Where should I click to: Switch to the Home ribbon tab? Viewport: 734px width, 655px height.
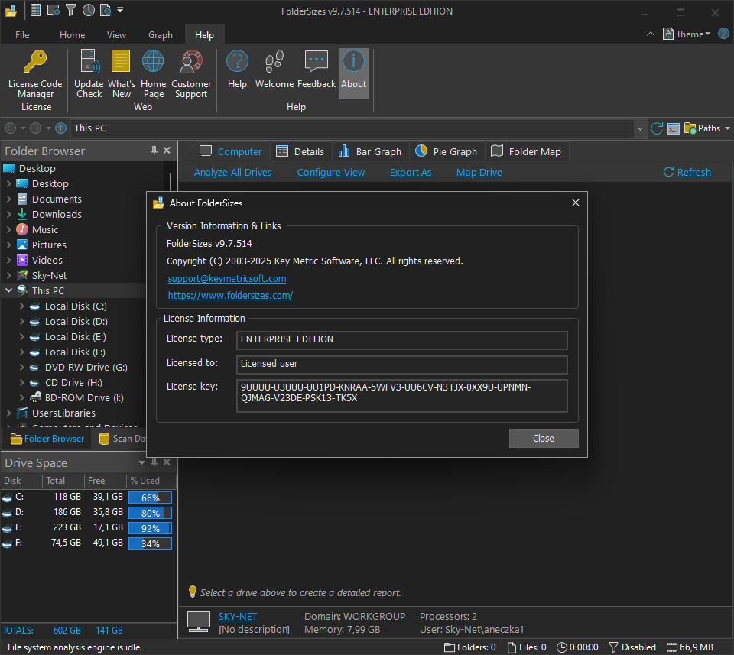click(x=72, y=35)
